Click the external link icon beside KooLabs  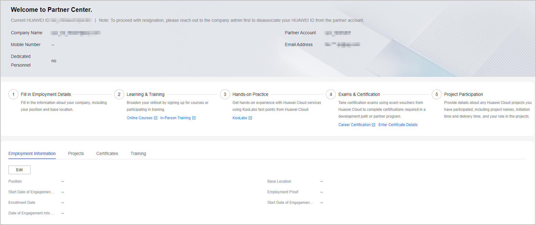coord(250,118)
